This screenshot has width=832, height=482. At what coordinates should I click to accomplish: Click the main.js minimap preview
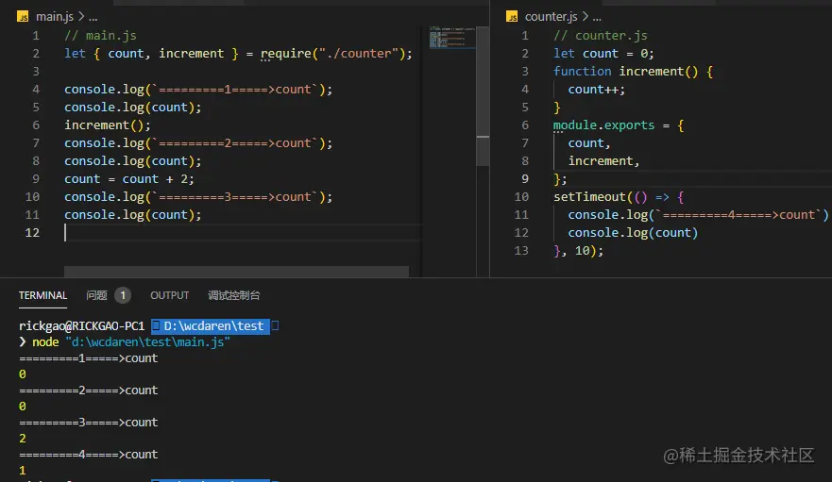pyautogui.click(x=452, y=37)
